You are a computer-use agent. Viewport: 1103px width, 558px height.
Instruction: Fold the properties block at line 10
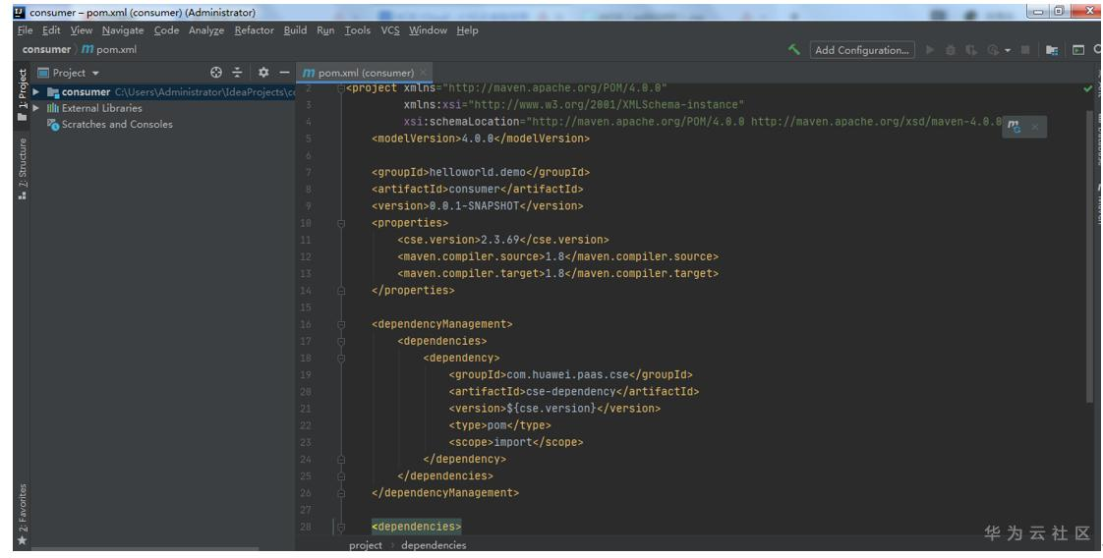(341, 223)
